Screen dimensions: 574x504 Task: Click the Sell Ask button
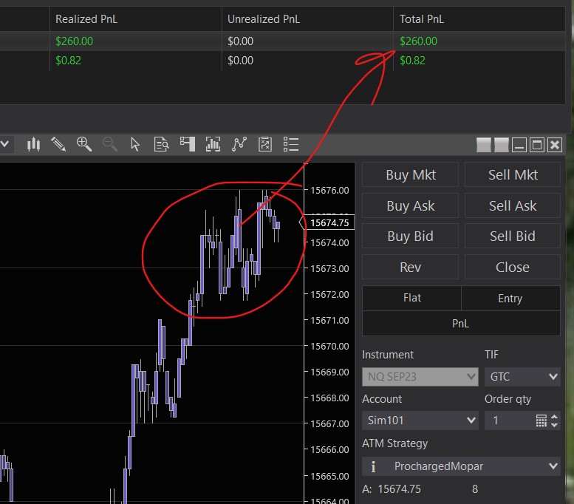coord(513,205)
